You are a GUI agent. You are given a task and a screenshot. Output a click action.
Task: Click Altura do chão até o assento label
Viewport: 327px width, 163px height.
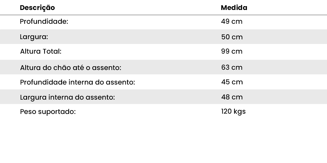pyautogui.click(x=70, y=68)
